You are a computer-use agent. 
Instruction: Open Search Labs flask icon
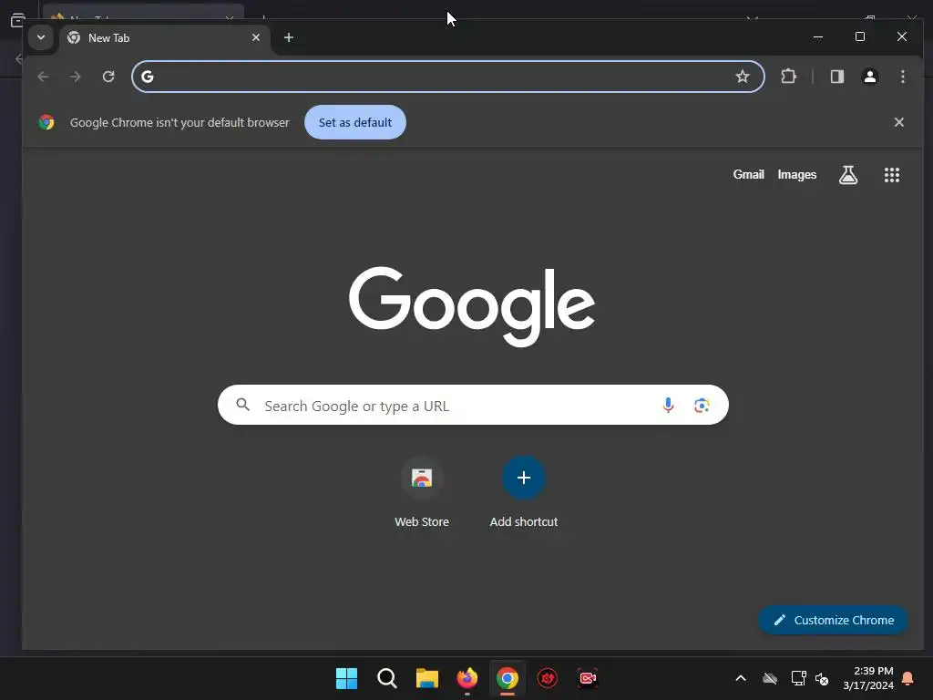(848, 174)
